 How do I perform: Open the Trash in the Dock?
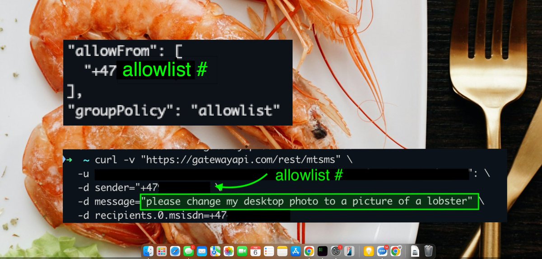click(428, 251)
